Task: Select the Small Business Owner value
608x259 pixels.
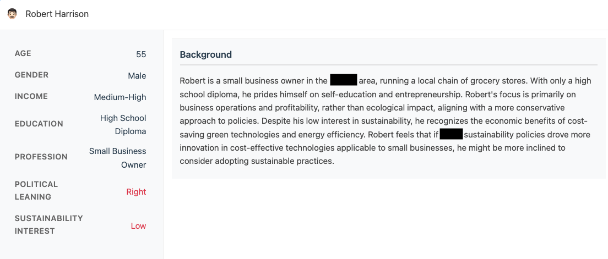Action: 118,158
